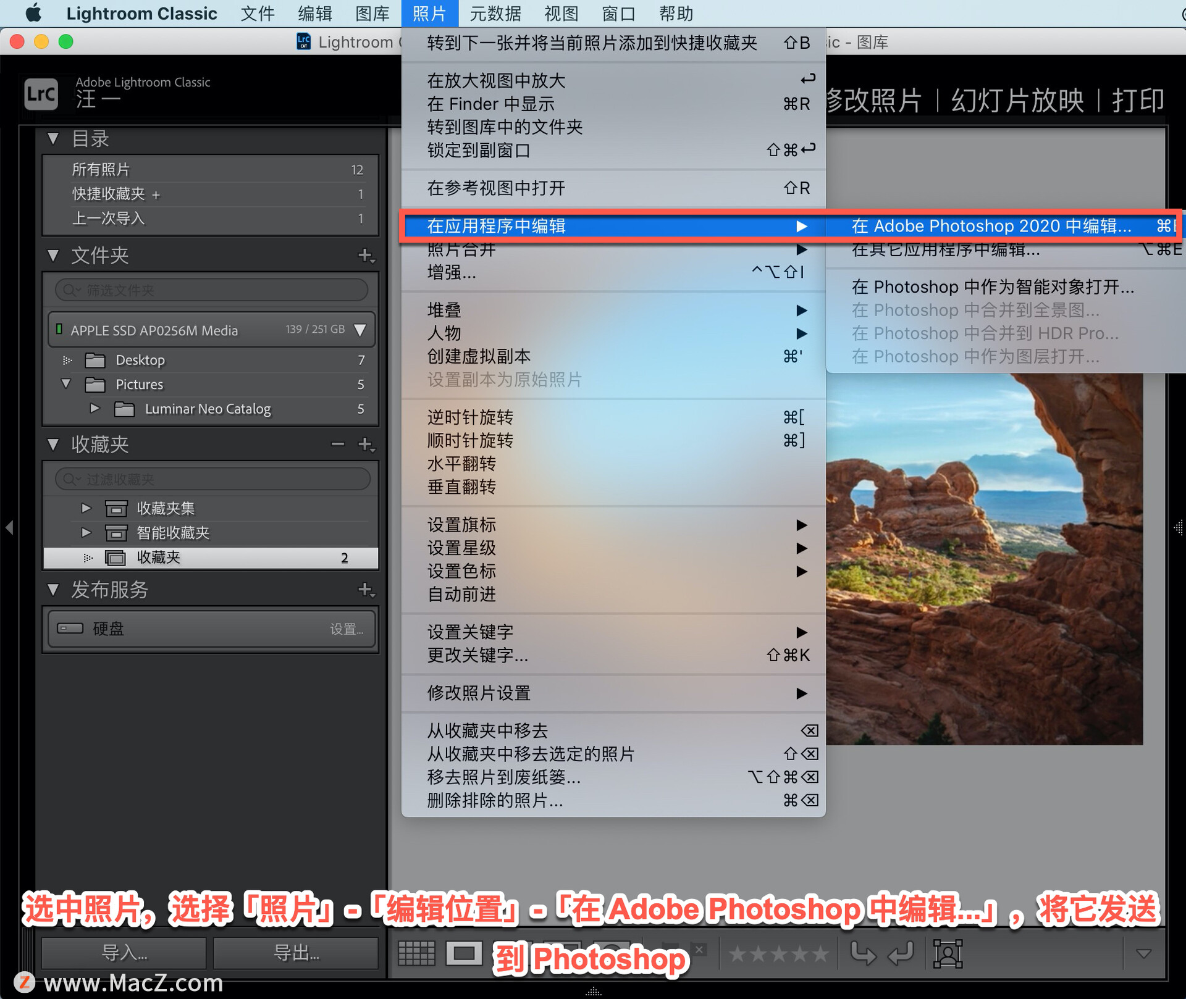The width and height of the screenshot is (1186, 999).
Task: Select Previous Import in catalog
Action: pyautogui.click(x=211, y=218)
